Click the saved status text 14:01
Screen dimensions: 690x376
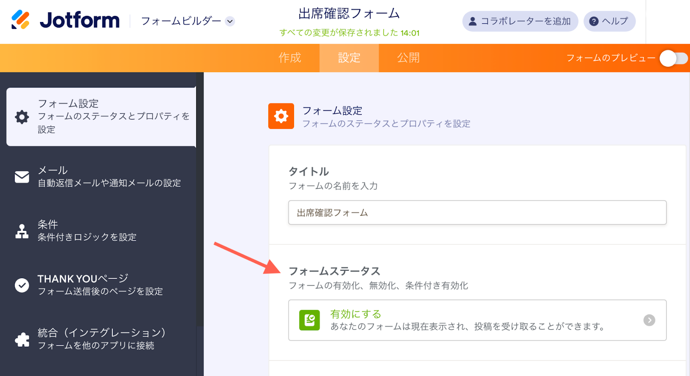tap(349, 33)
